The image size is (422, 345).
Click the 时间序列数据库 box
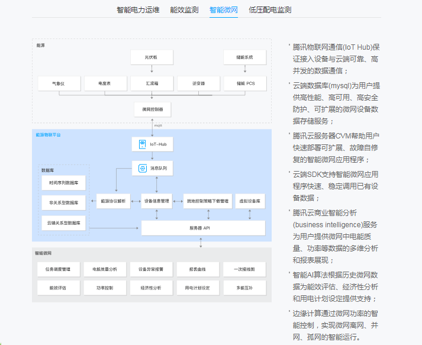64,183
